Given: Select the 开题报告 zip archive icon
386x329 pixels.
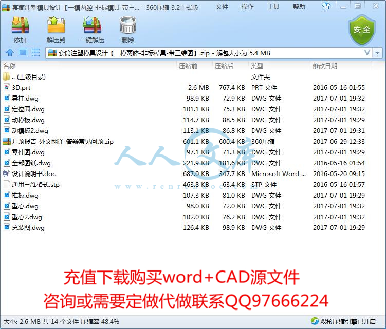Looking at the screenshot, I should 7,141.
